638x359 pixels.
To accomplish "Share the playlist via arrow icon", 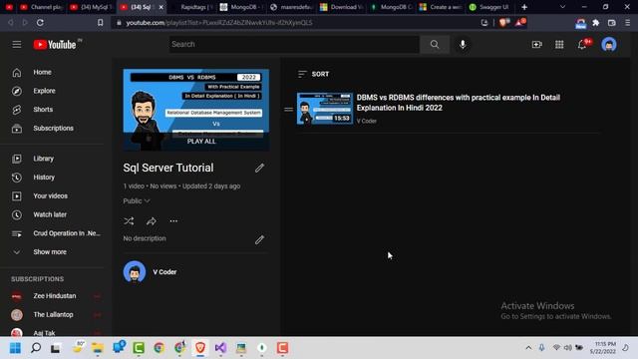I will point(152,221).
